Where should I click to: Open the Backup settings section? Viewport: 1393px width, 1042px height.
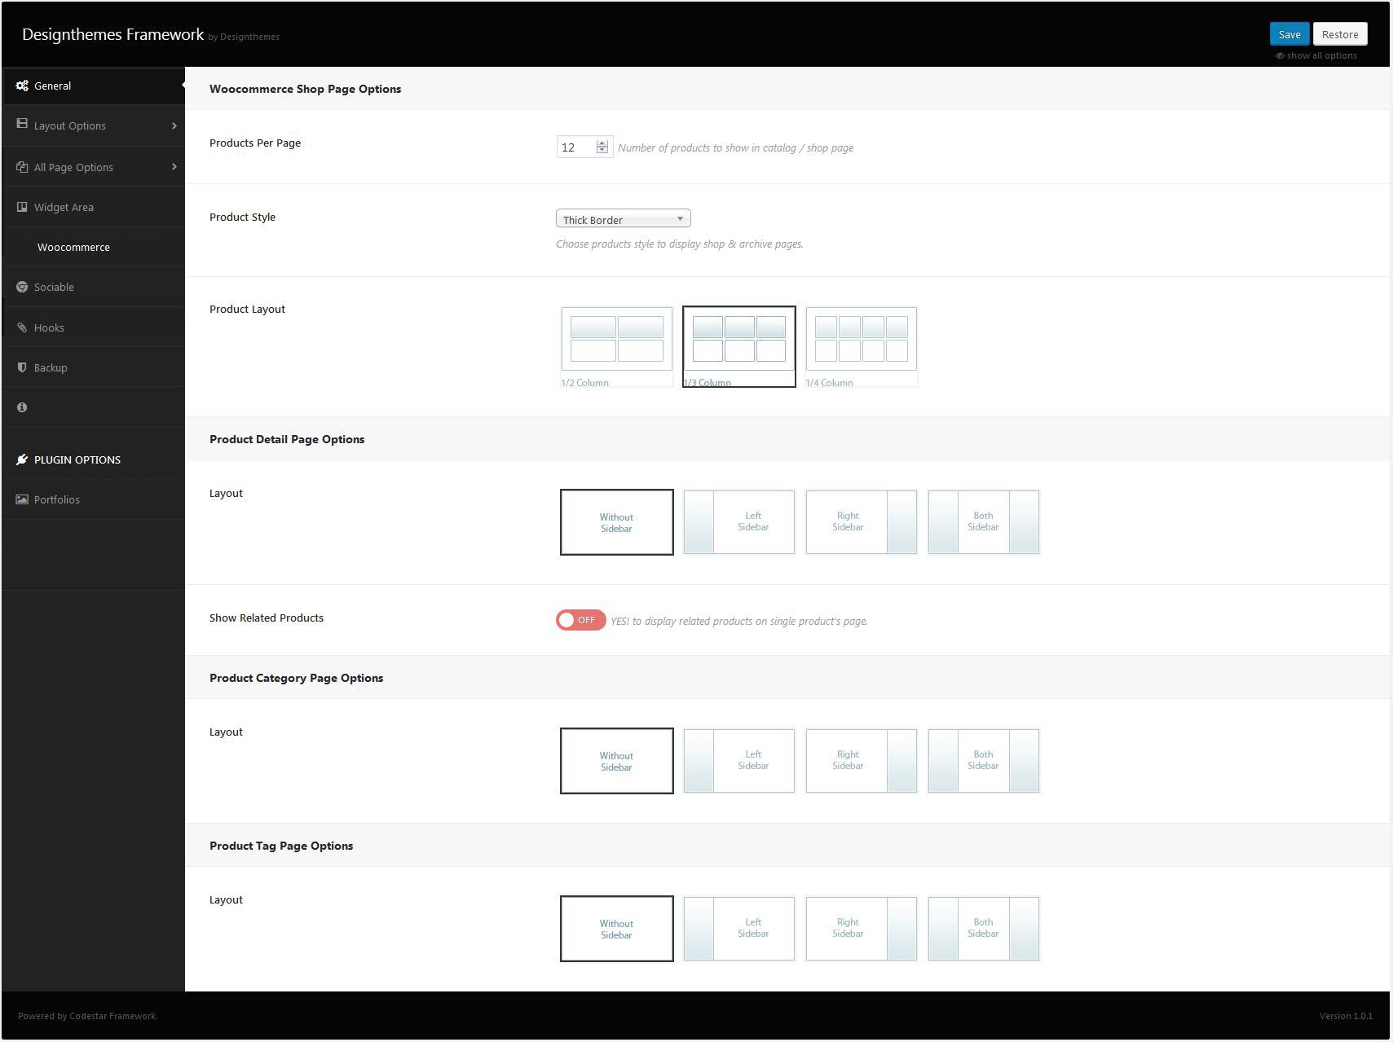[93, 367]
